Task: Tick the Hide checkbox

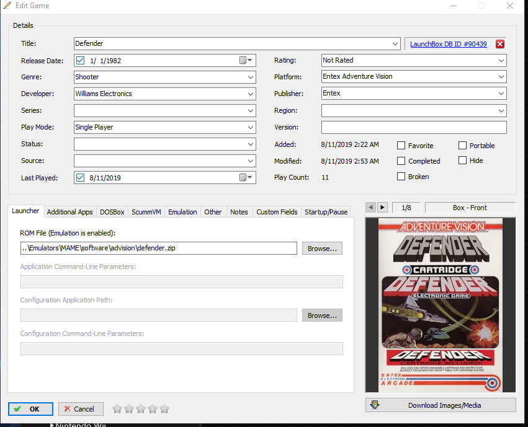Action: (463, 161)
